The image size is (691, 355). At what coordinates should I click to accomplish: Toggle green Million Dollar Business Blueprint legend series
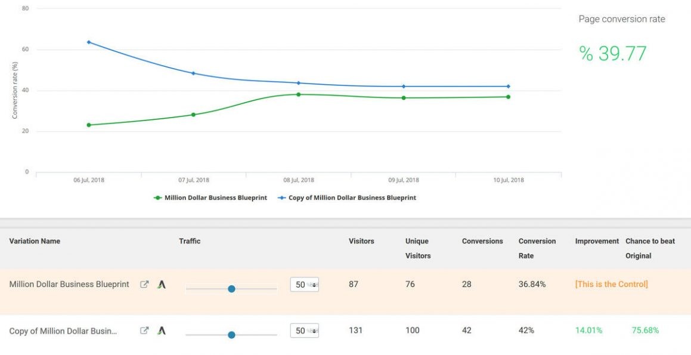pyautogui.click(x=210, y=197)
